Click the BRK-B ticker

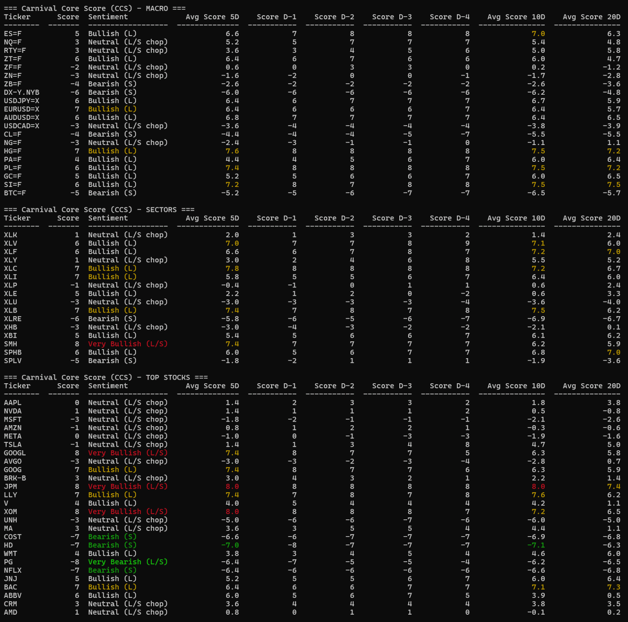tap(15, 477)
